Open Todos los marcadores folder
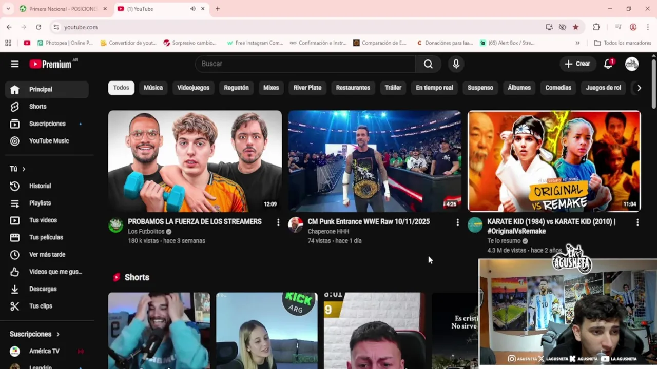Screen dimensions: 657x369 tap(623, 43)
